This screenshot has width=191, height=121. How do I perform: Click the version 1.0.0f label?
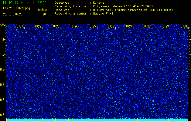tap(42, 2)
